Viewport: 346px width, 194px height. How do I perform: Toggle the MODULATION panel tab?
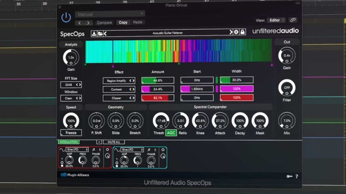(69, 142)
